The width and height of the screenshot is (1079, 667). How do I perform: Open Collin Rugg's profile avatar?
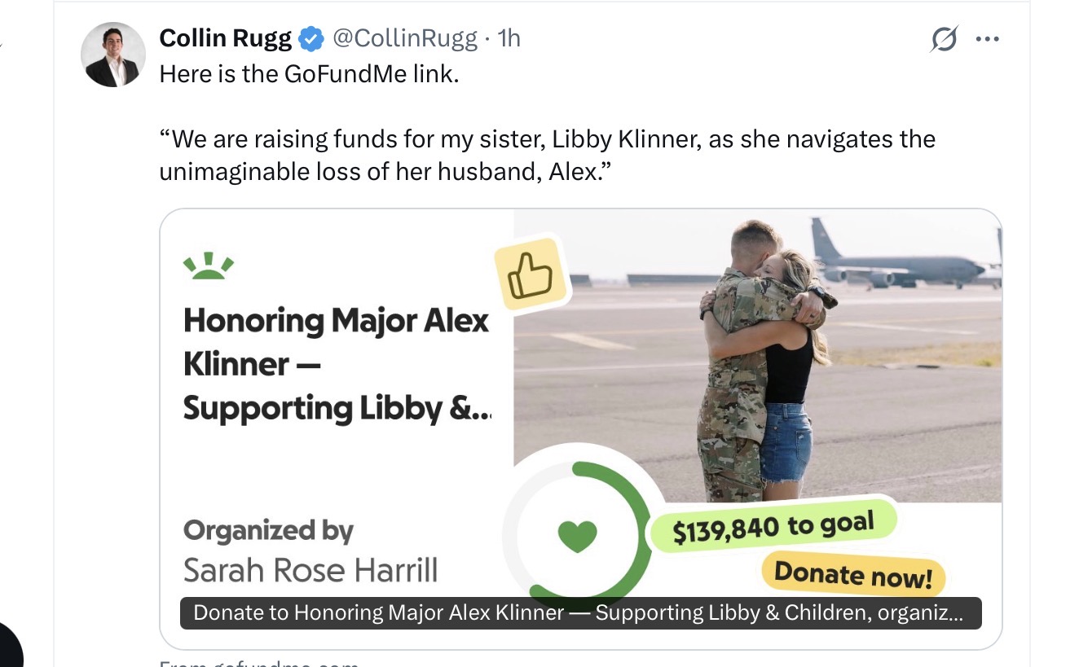coord(113,55)
